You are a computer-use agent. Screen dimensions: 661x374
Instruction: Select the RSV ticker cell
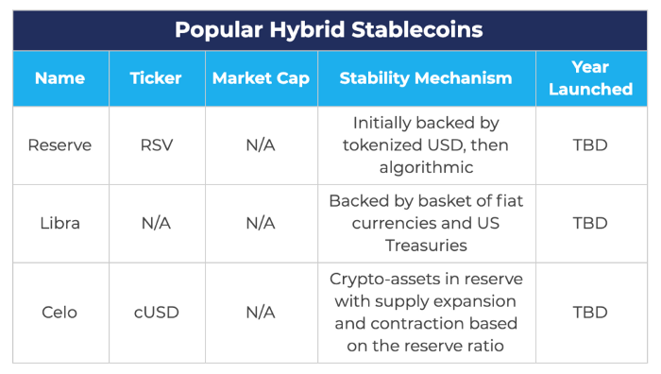pyautogui.click(x=157, y=145)
